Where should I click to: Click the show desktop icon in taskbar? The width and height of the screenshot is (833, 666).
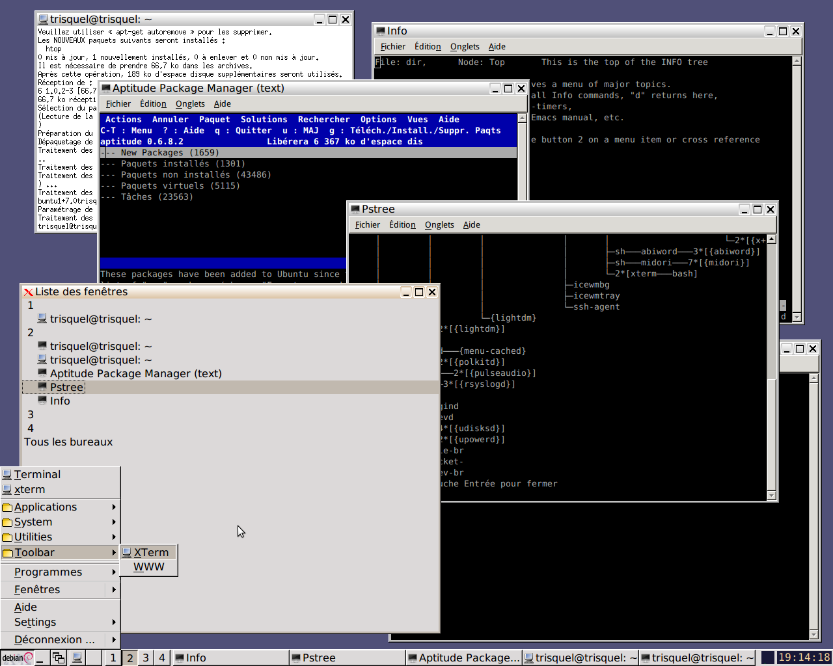[40, 658]
